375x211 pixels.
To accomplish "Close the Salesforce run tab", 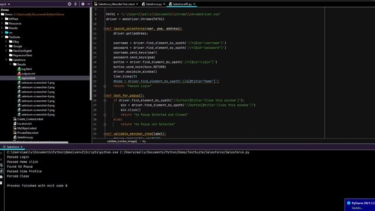I will pyautogui.click(x=22, y=147).
